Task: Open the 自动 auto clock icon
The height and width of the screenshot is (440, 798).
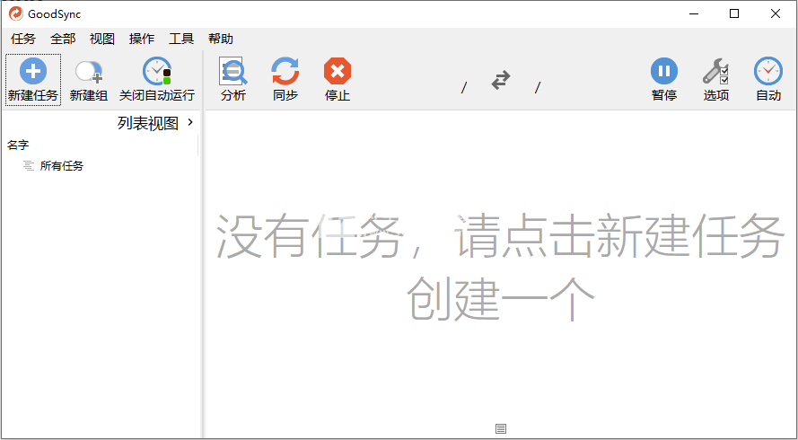Action: tap(768, 71)
